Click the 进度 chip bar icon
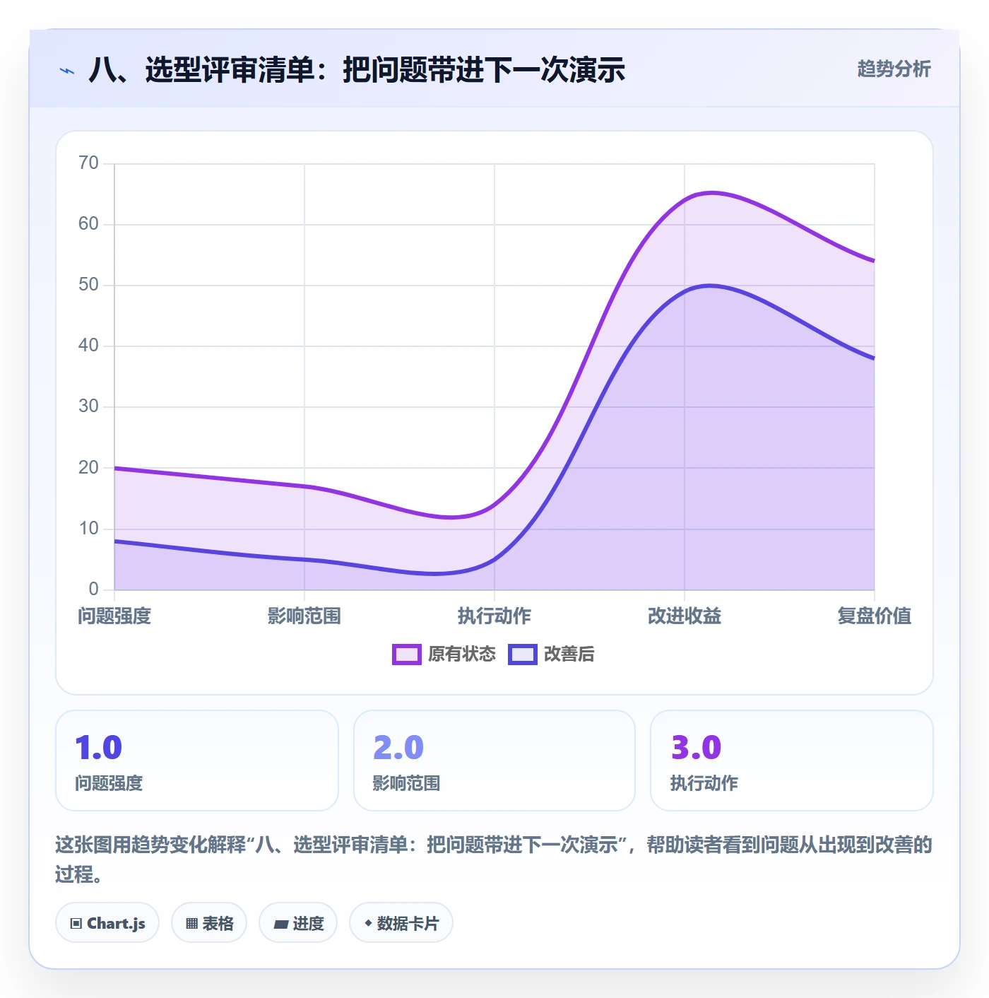989x998 pixels. pos(280,924)
